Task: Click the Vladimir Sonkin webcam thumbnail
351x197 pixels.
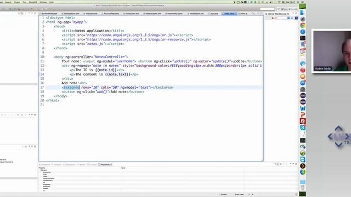Action: click(332, 51)
